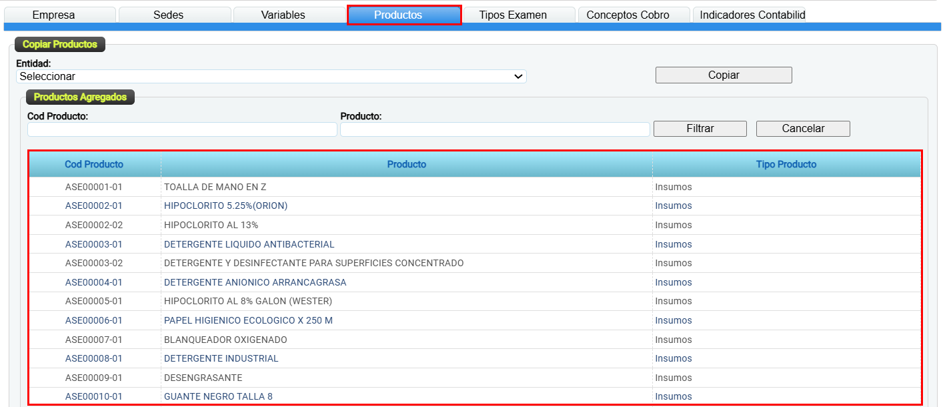Screen dimensions: 943x407
Task: Select the Productos tab
Action: point(398,15)
